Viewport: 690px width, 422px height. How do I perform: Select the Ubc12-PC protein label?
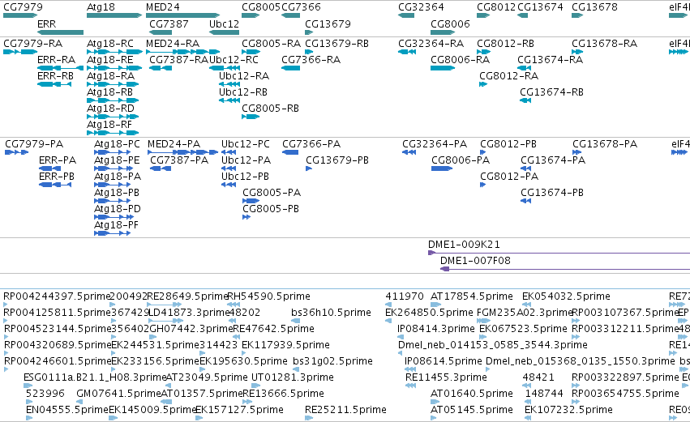coord(246,144)
